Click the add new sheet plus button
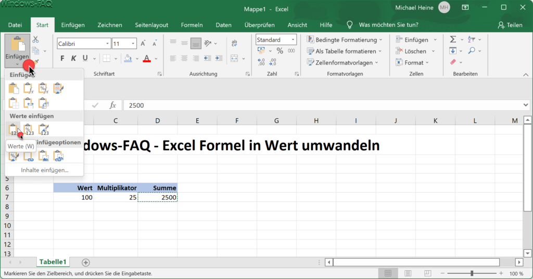The image size is (533, 279). 86,262
